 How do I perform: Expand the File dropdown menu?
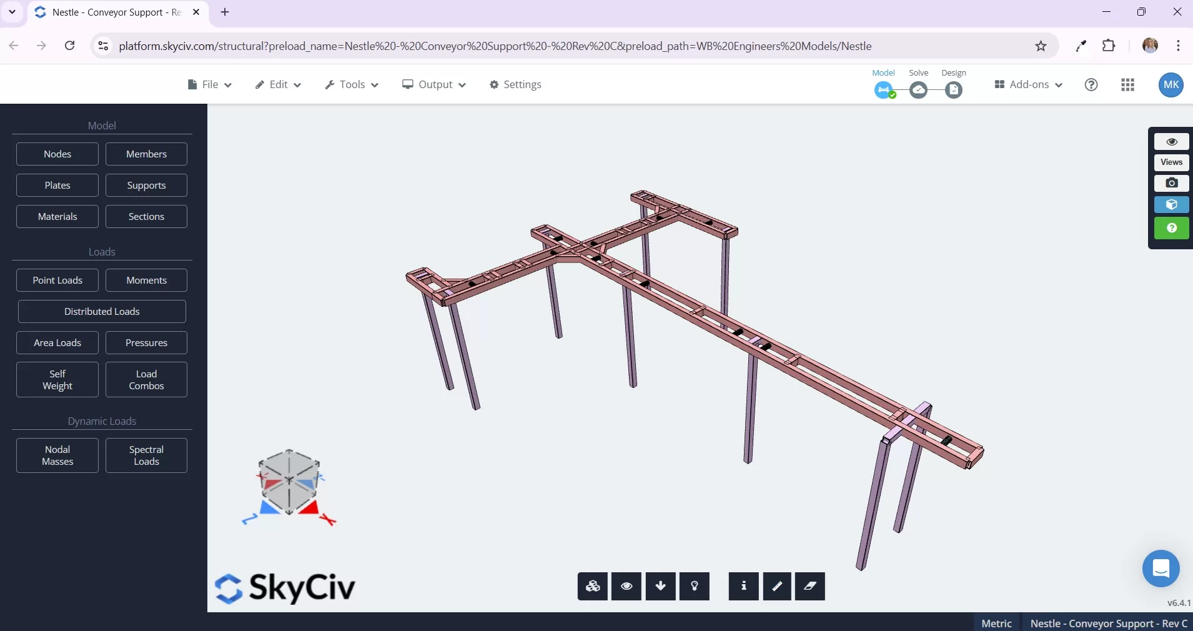click(x=210, y=85)
